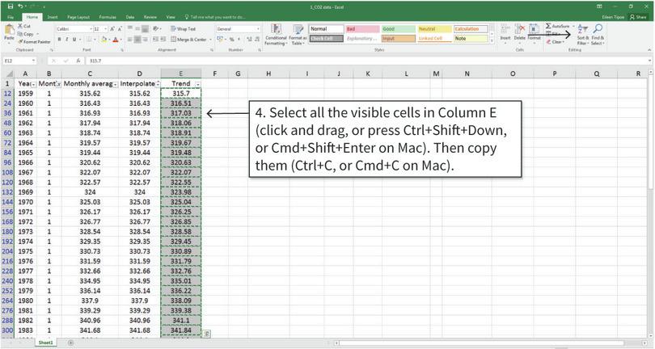Click cell containing 324 in Monthly average column
The height and width of the screenshot is (349, 655).
[x=90, y=192]
